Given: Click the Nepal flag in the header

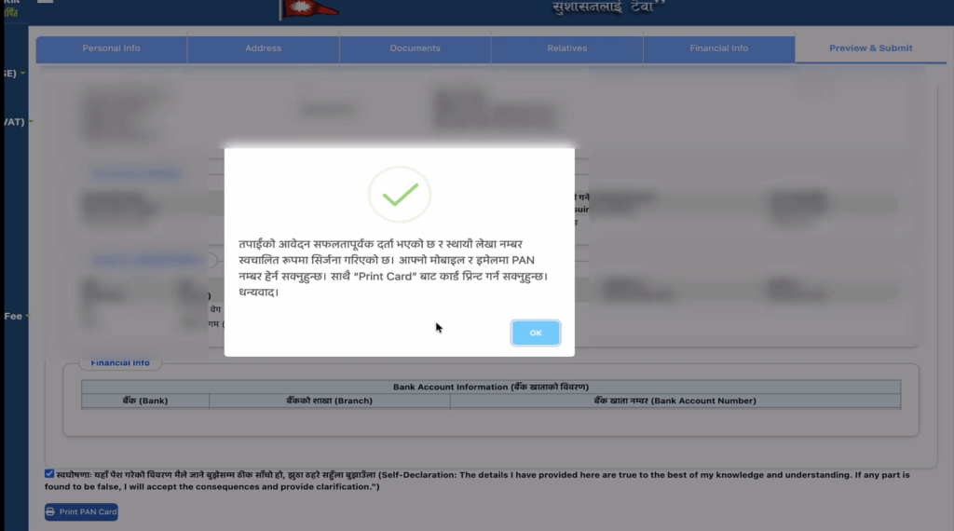Looking at the screenshot, I should (309, 8).
